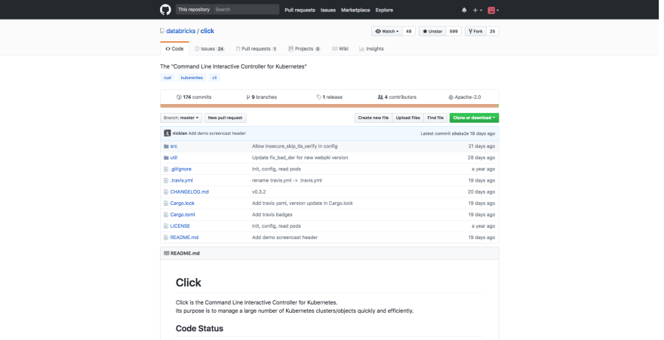View the 4 contributors link

[397, 97]
